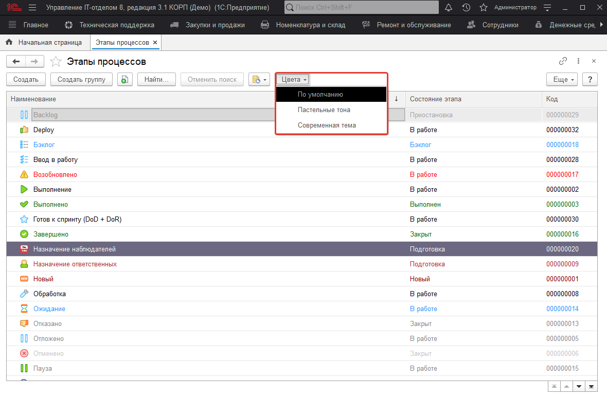Screen dimensions: 607x398
Task: Click the create-by-copying document icon
Action: tap(125, 80)
